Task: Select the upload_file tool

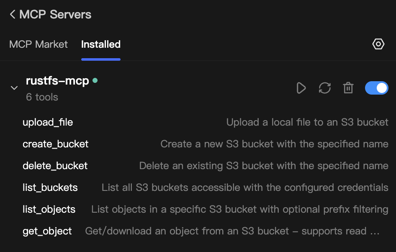Action: 47,122
